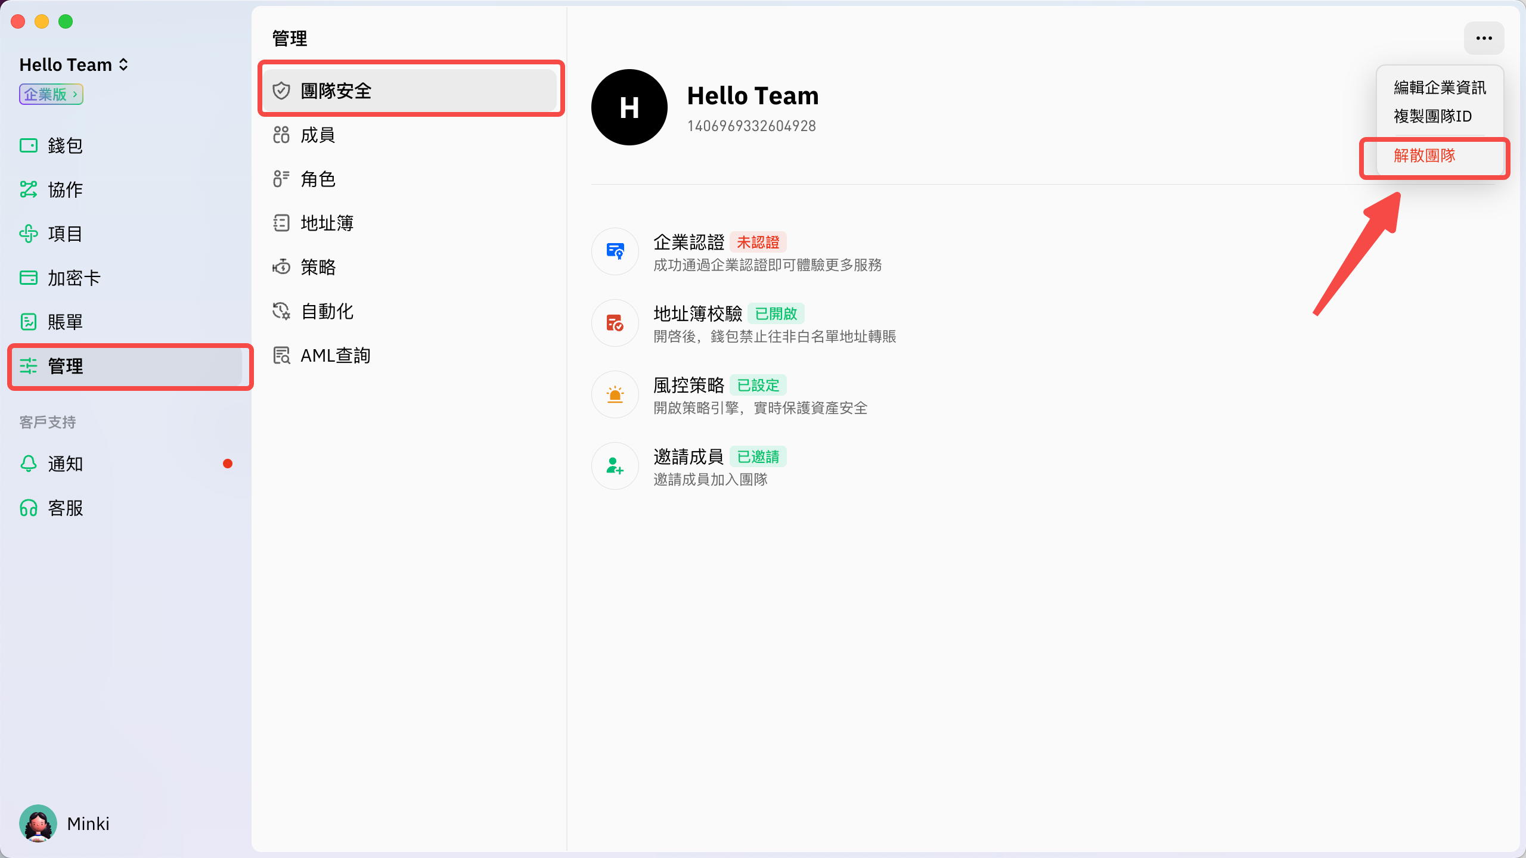
Task: Open the 企業認證 certification icon
Action: [x=615, y=251]
